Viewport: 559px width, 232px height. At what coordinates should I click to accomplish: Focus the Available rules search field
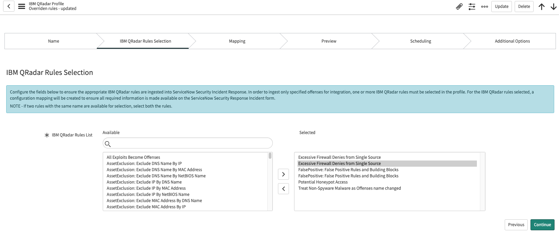click(x=188, y=143)
